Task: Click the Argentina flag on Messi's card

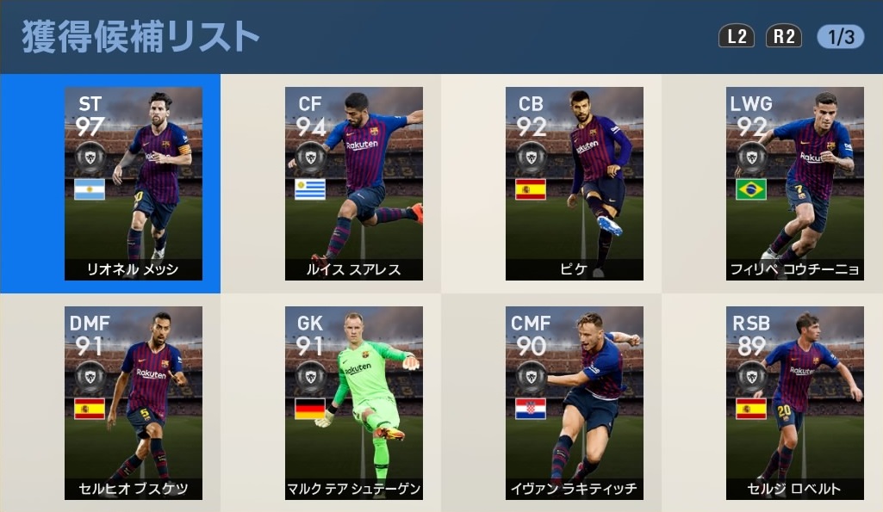Action: pyautogui.click(x=90, y=189)
